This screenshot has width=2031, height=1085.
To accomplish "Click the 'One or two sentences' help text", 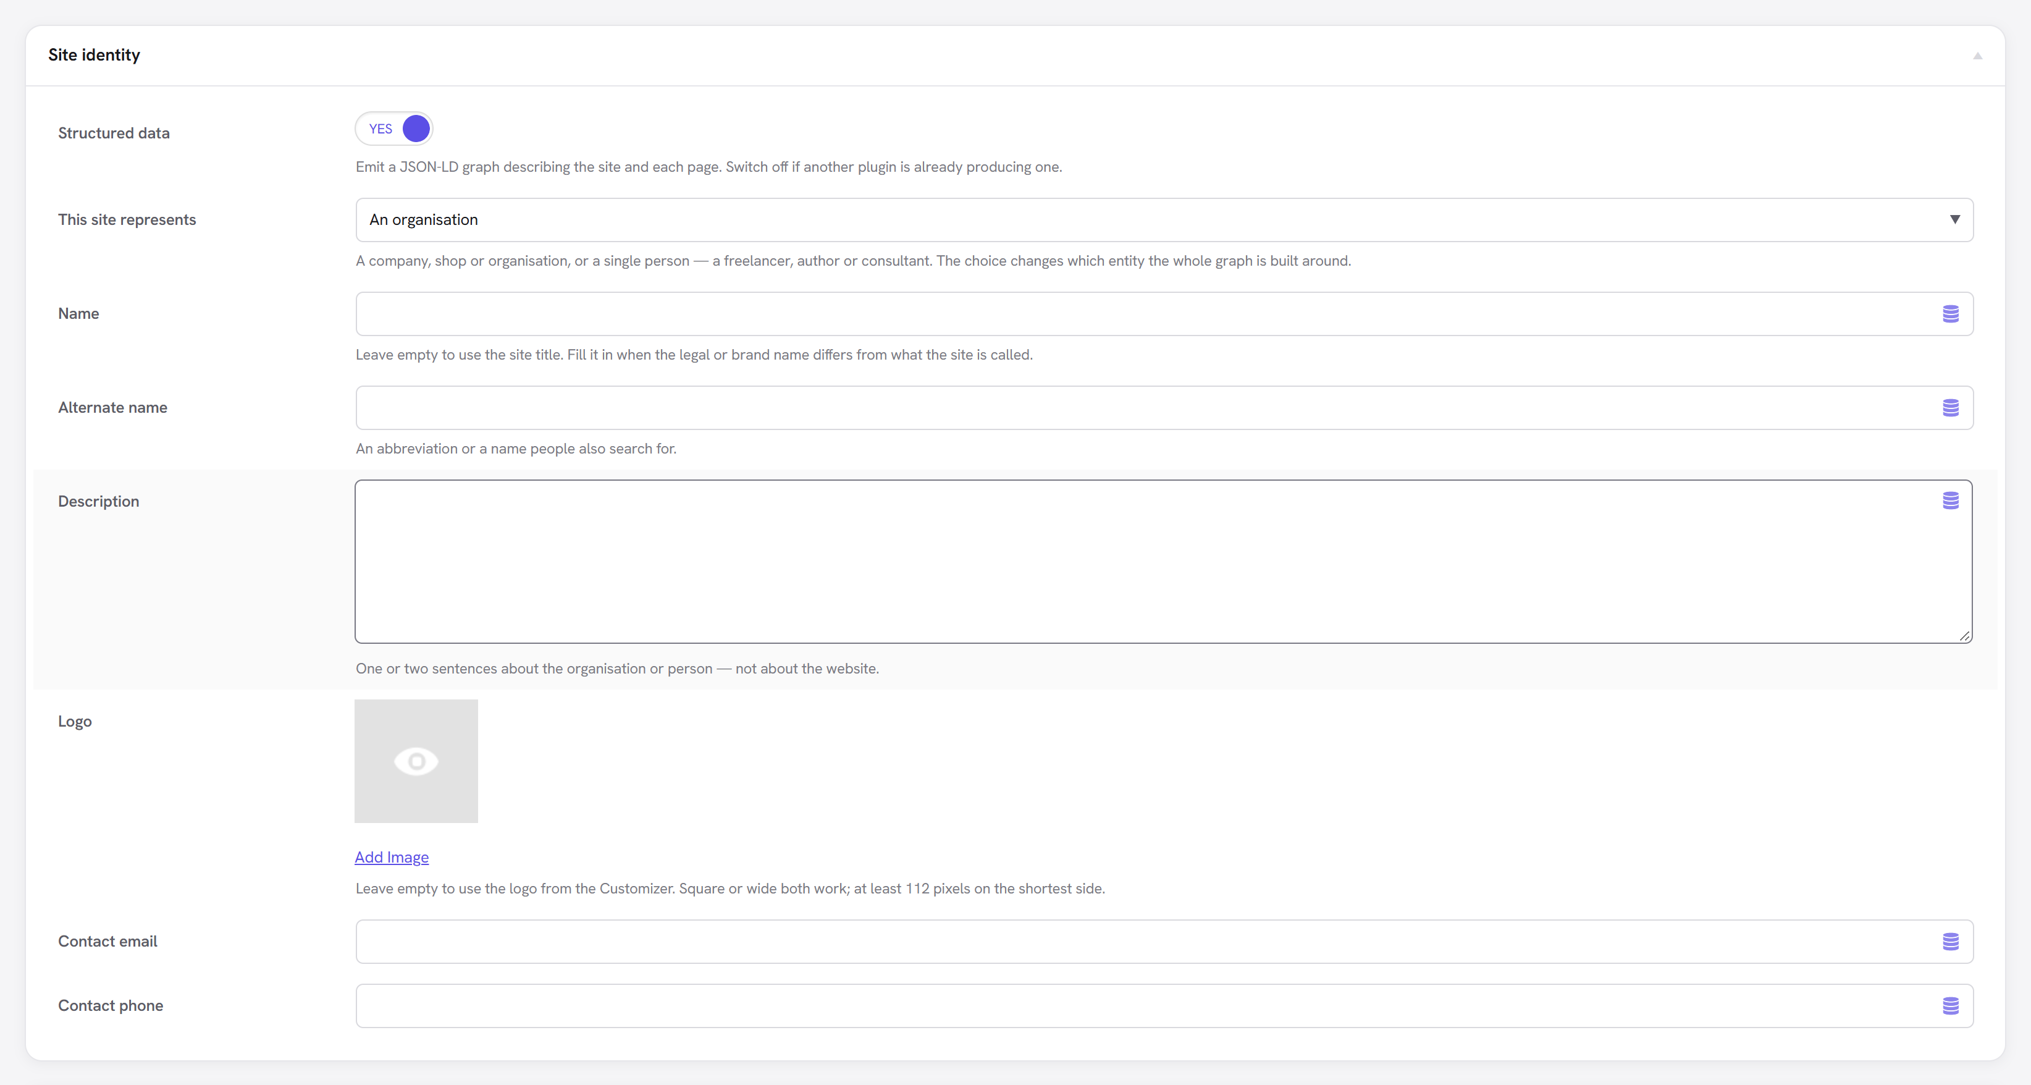I will pos(617,669).
